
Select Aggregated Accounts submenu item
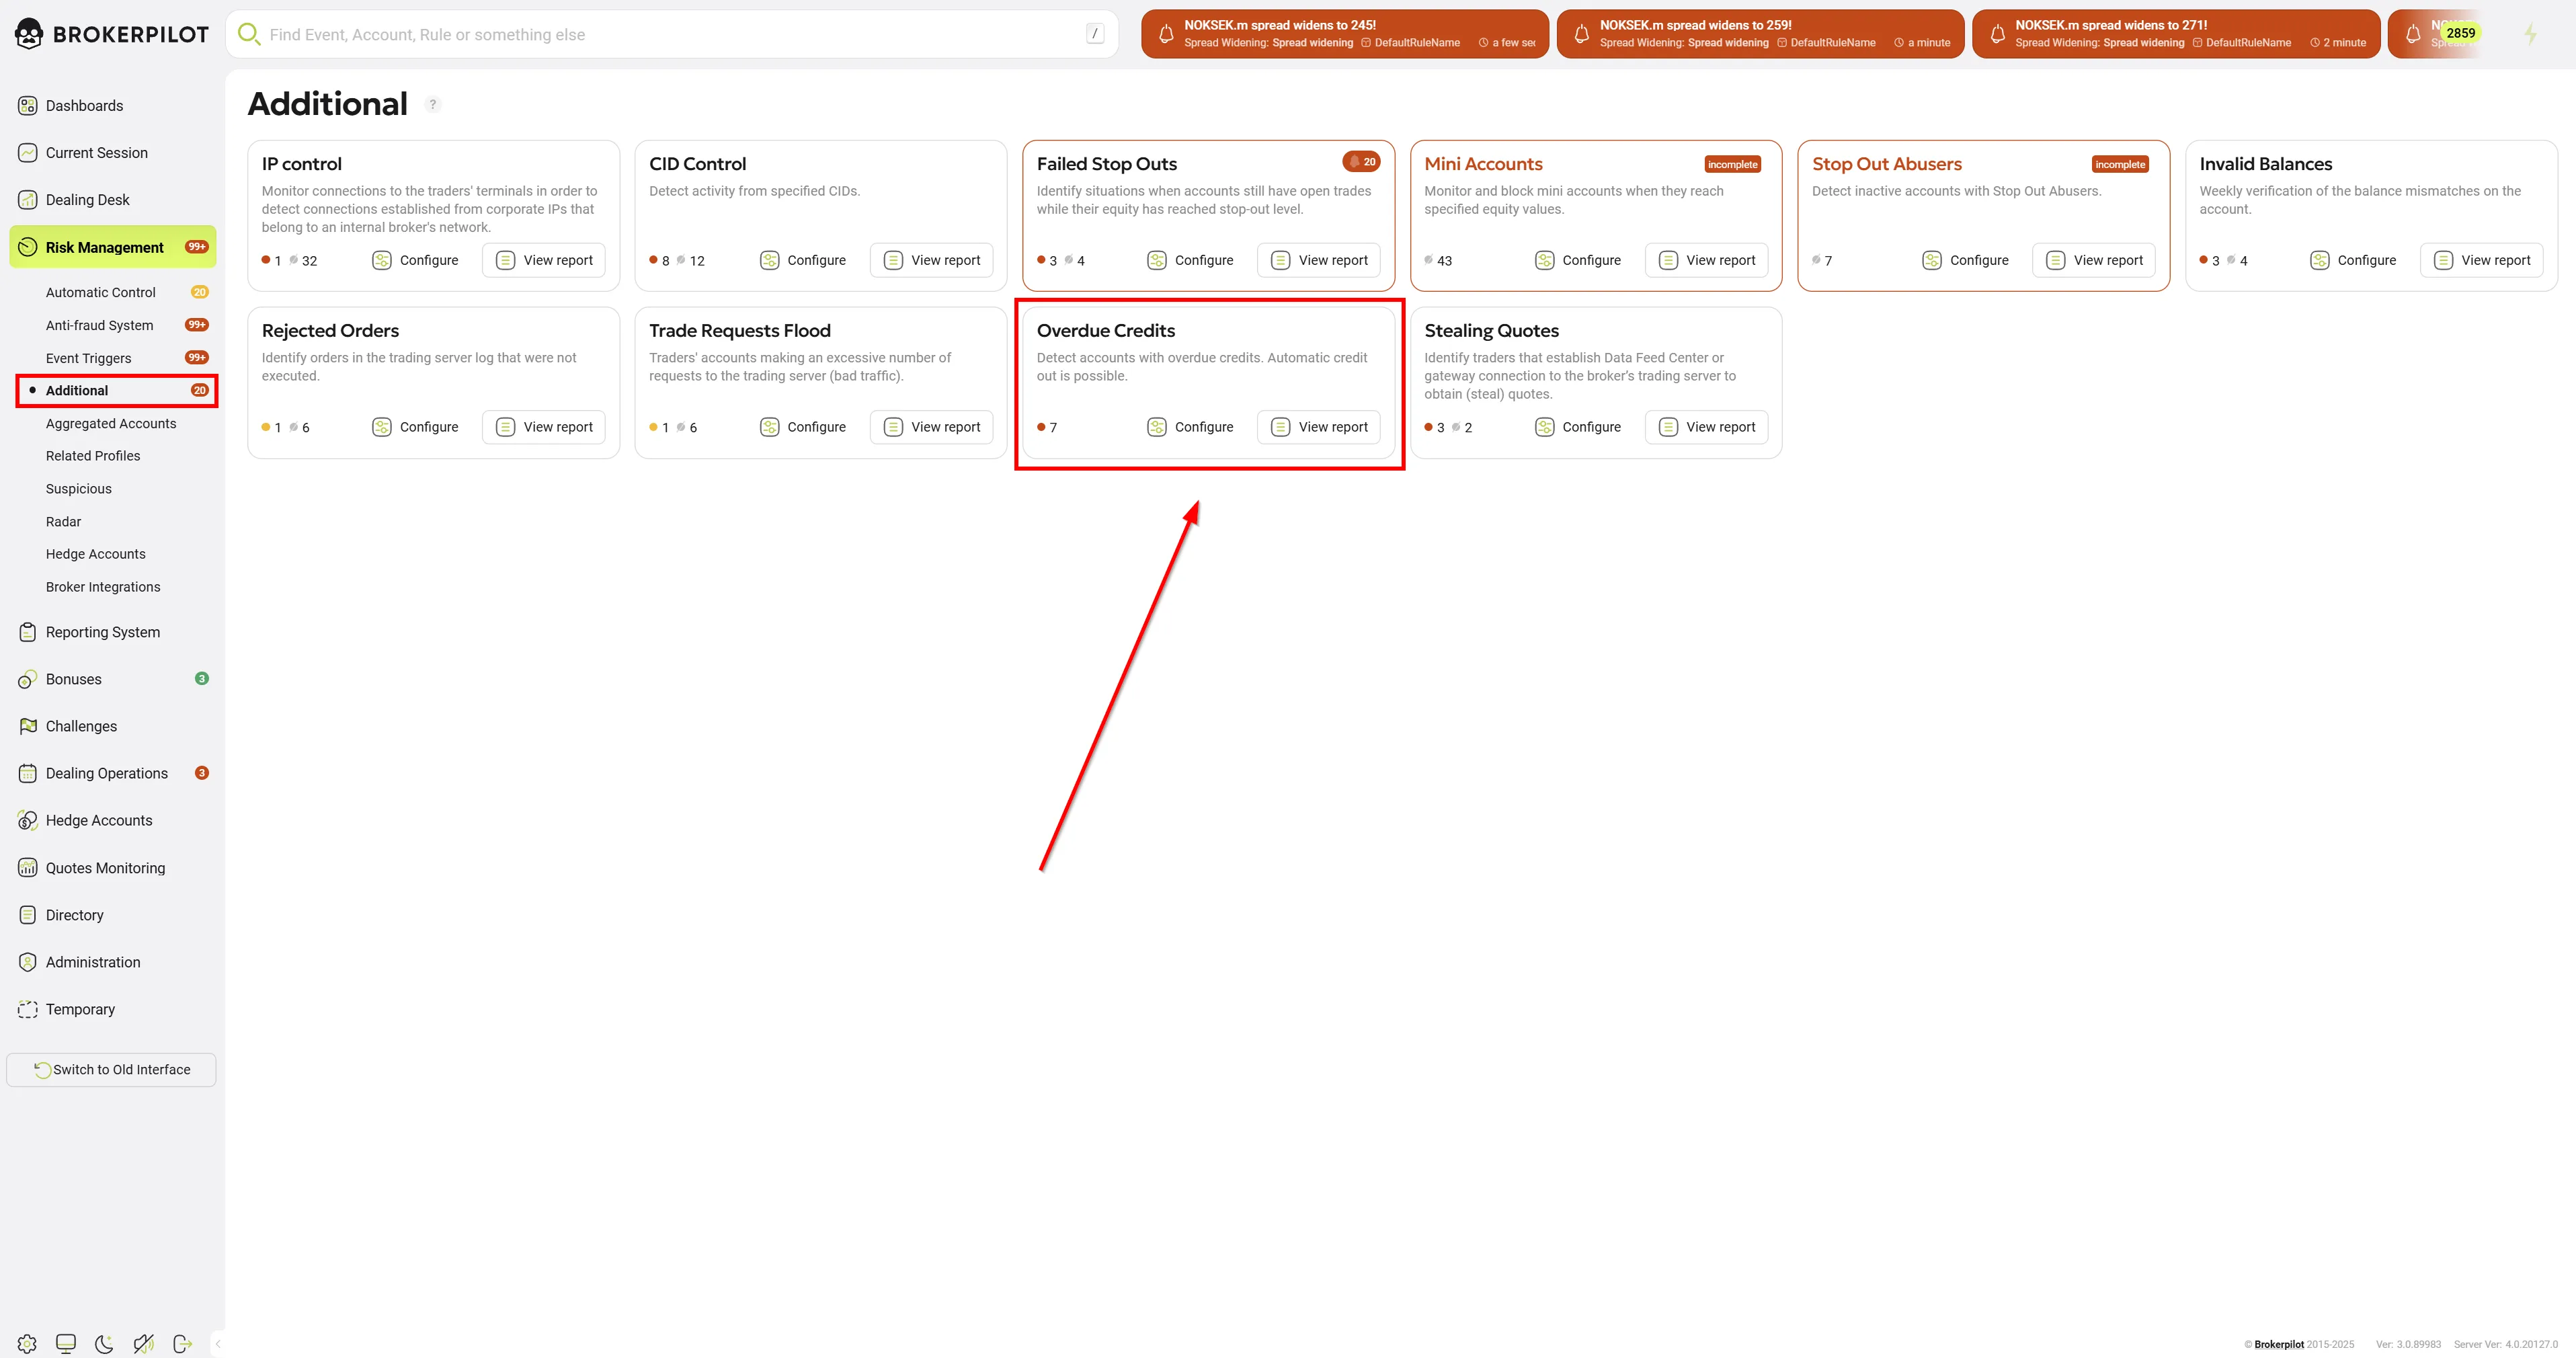112,423
